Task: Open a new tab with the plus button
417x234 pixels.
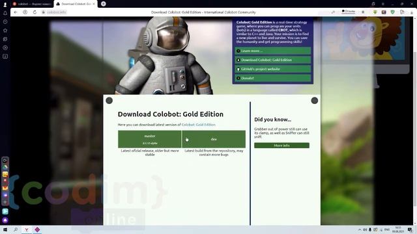Action: (104, 4)
